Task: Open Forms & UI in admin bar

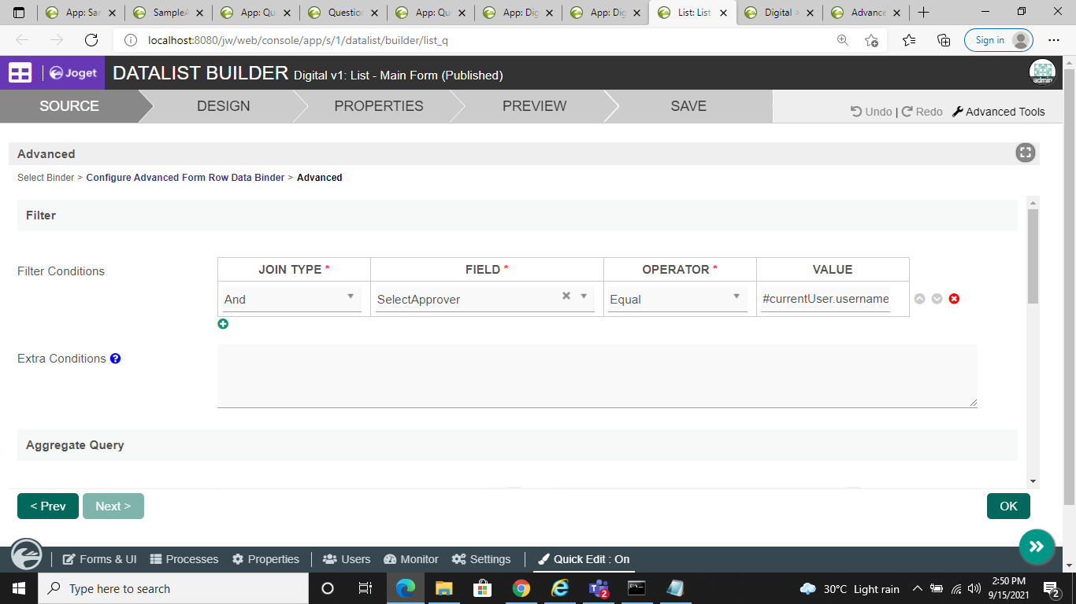Action: pos(99,559)
